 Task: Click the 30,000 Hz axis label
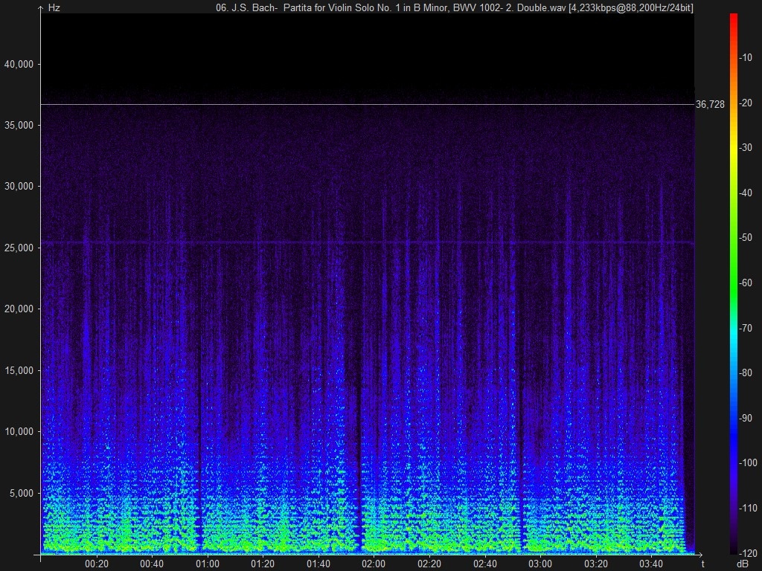pyautogui.click(x=19, y=187)
